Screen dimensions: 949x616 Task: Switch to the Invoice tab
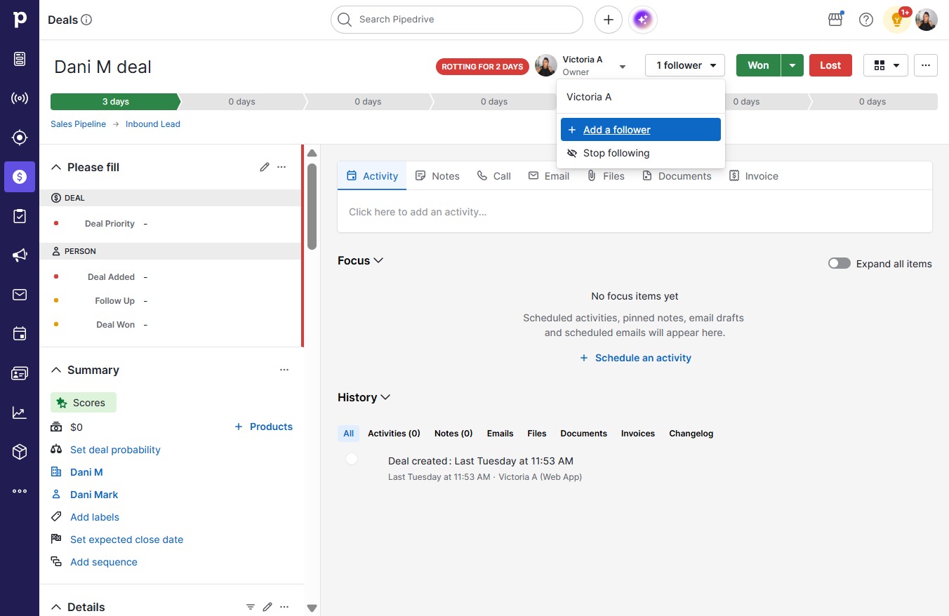click(x=754, y=176)
